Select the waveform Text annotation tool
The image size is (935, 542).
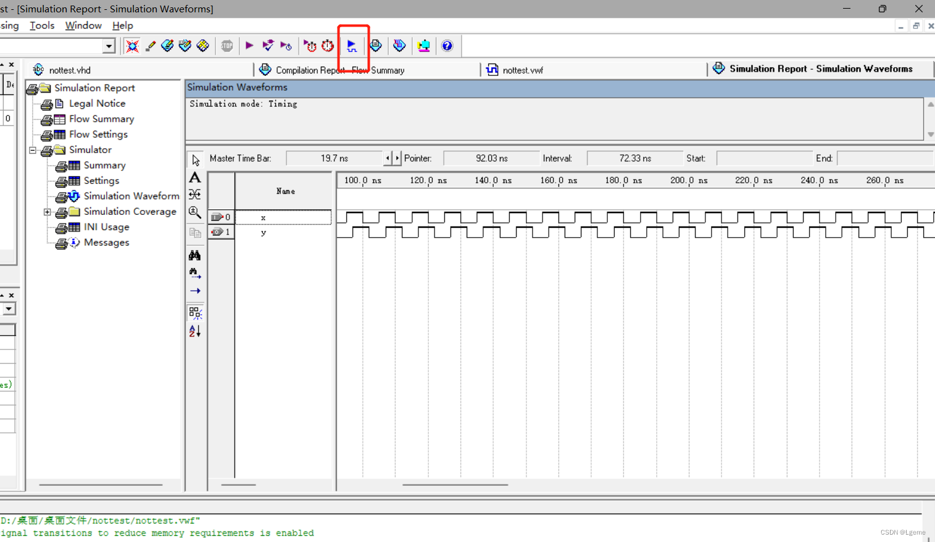point(195,178)
